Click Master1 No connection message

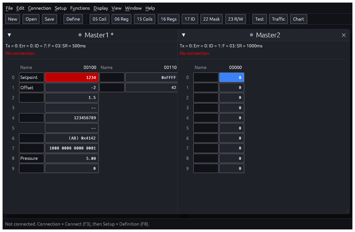20,53
